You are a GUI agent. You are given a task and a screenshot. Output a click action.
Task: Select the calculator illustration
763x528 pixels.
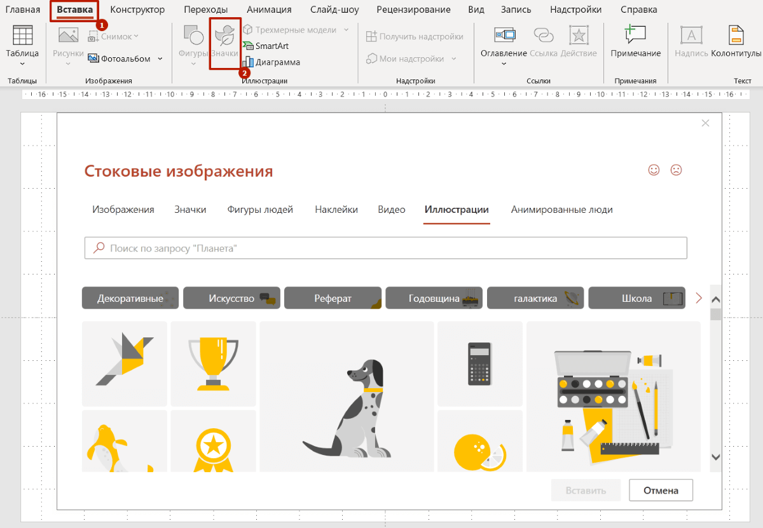(x=479, y=363)
